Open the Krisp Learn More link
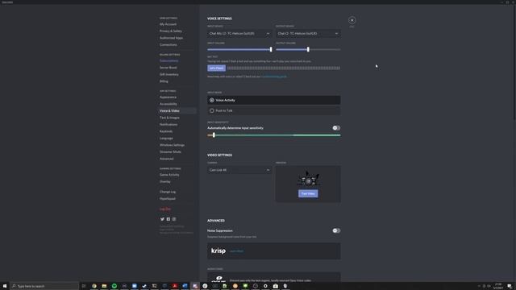Image resolution: width=516 pixels, height=290 pixels. tap(236, 251)
